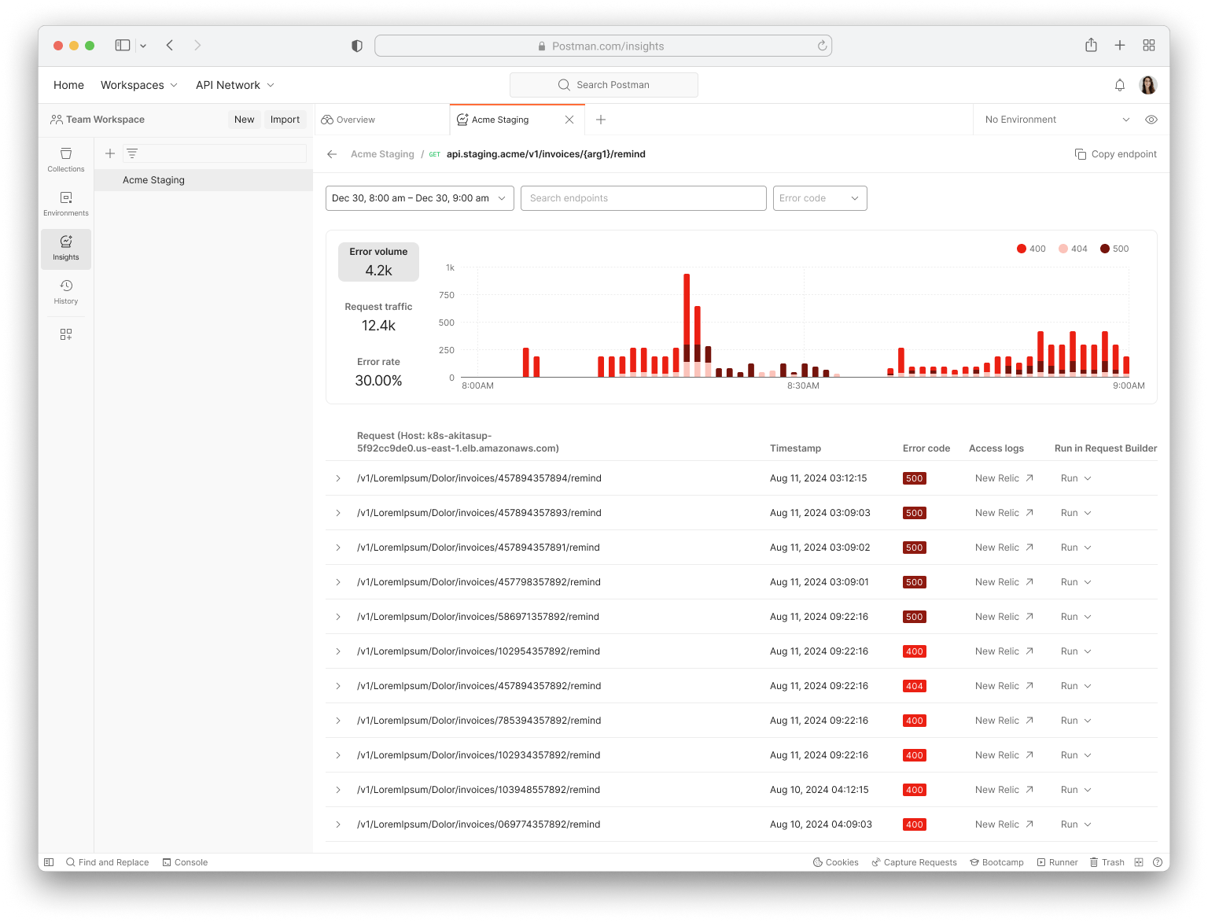Open Run dropdown for invoices/102954357892 row
Image resolution: width=1208 pixels, height=922 pixels.
(x=1076, y=651)
